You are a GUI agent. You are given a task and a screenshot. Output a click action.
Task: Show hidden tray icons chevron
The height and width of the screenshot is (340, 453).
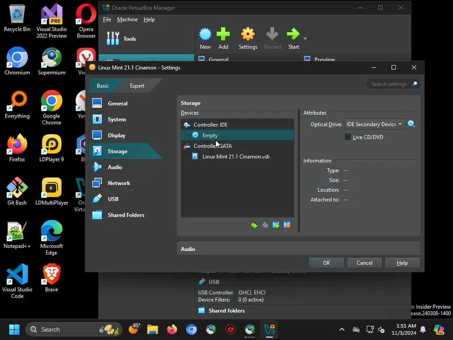pyautogui.click(x=342, y=329)
